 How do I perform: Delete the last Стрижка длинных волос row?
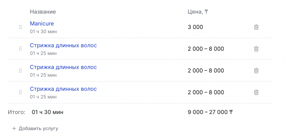256,92
